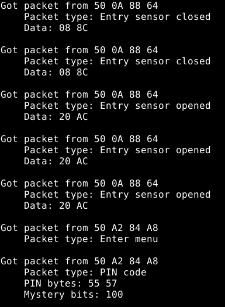225x307 pixels.
Task: Click the first "Data: 20 AC" line
Action: (x=56, y=117)
